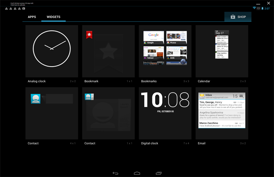Click the 'Calendar' widget label
Viewport: 274px width, 177px height.
(204, 81)
